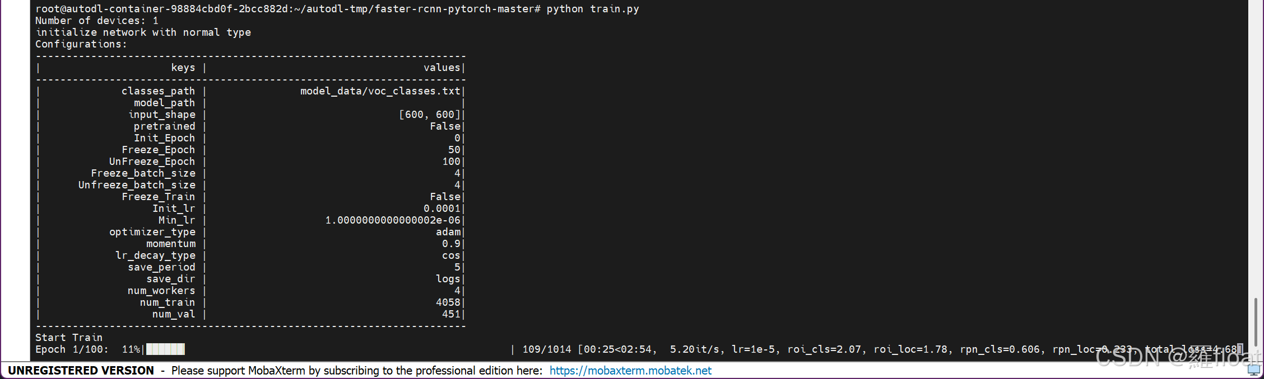This screenshot has width=1264, height=379.
Task: Click the 'roi_cls=2.07' metric
Action: [x=824, y=349]
